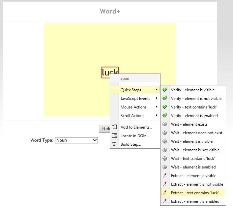This screenshot has height=210, width=233.
Task: Open the Word Type dropdown showing Noun
Action: (76, 140)
